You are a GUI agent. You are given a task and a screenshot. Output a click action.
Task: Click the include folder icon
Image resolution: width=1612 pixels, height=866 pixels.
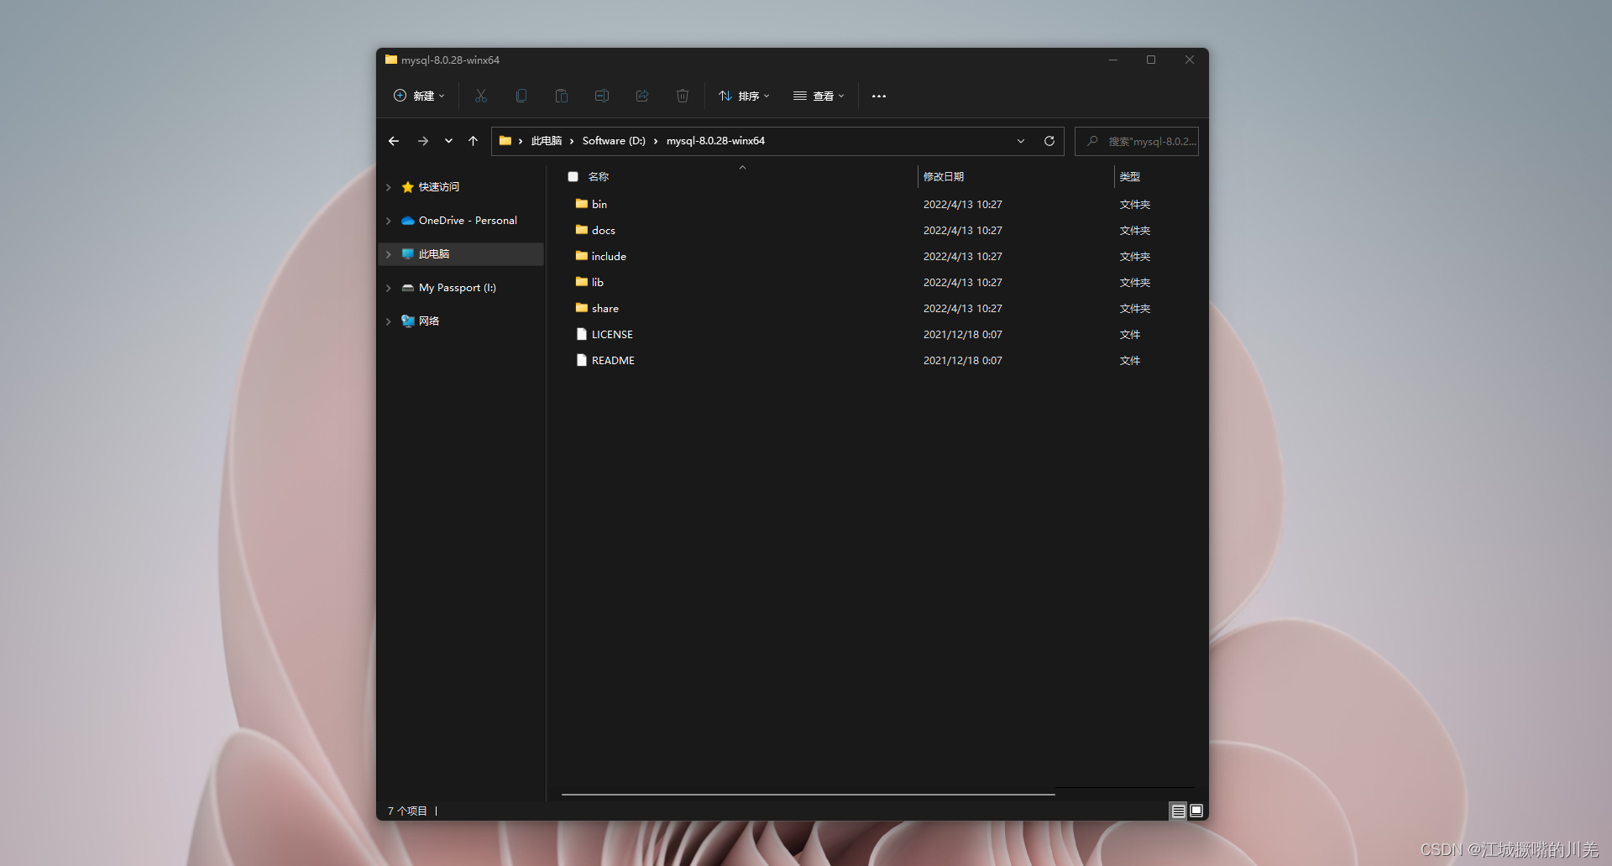581,256
